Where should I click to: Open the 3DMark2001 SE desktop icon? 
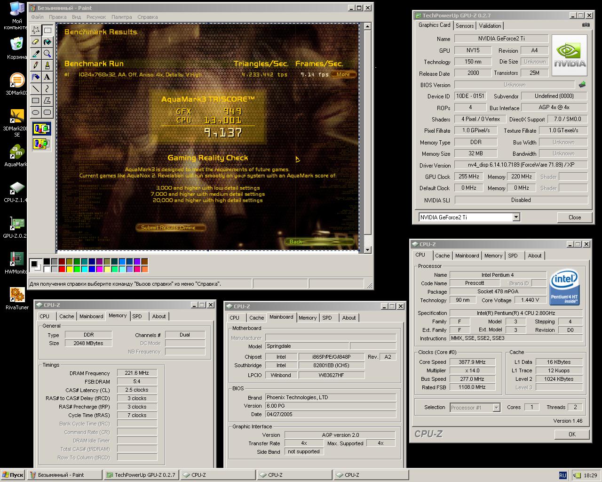(x=16, y=122)
